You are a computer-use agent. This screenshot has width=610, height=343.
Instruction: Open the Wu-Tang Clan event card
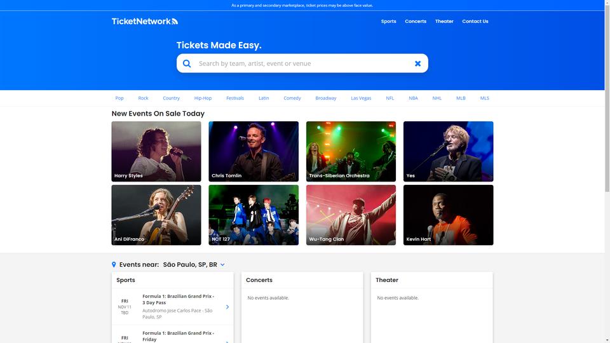[x=351, y=215]
